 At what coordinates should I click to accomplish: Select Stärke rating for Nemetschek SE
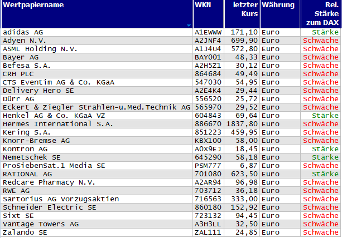[325, 157]
